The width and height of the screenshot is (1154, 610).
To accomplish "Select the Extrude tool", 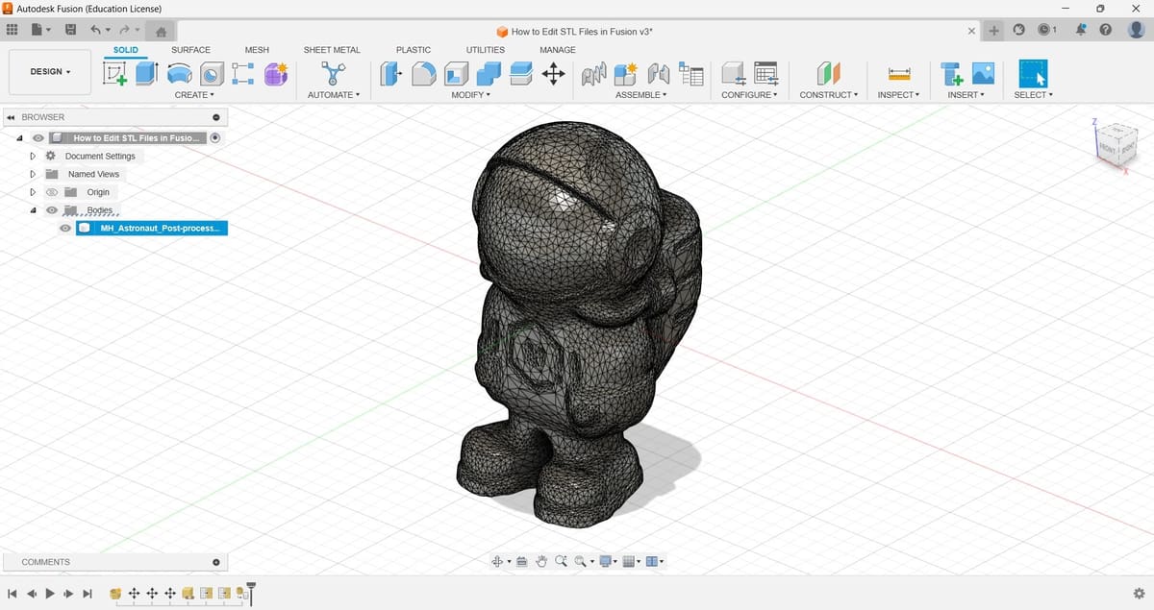I will [147, 73].
